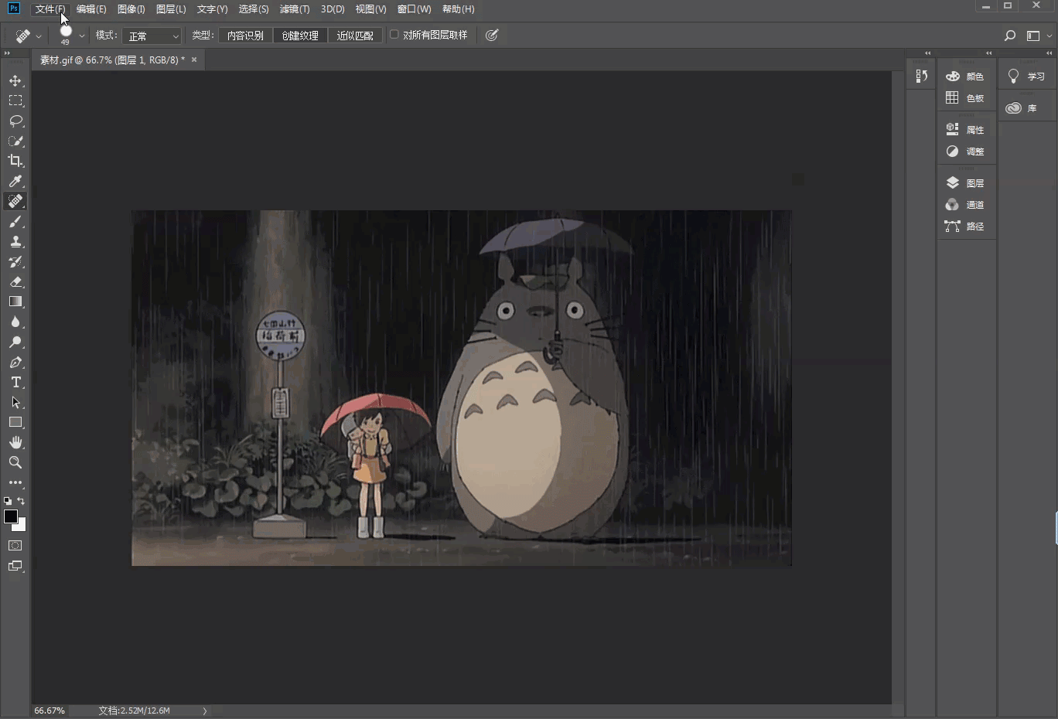Screen dimensions: 1058x719
Task: Swap foreground and background colors
Action: click(x=21, y=501)
